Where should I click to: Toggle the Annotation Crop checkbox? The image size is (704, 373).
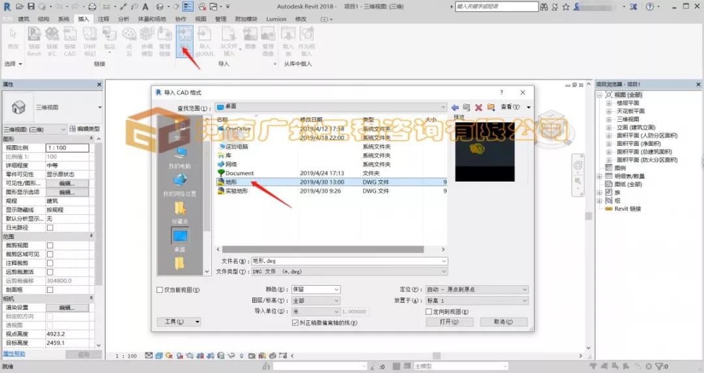(50, 263)
